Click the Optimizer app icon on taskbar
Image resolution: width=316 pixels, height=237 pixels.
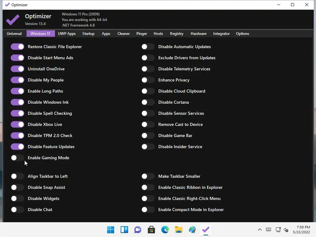coord(206,230)
